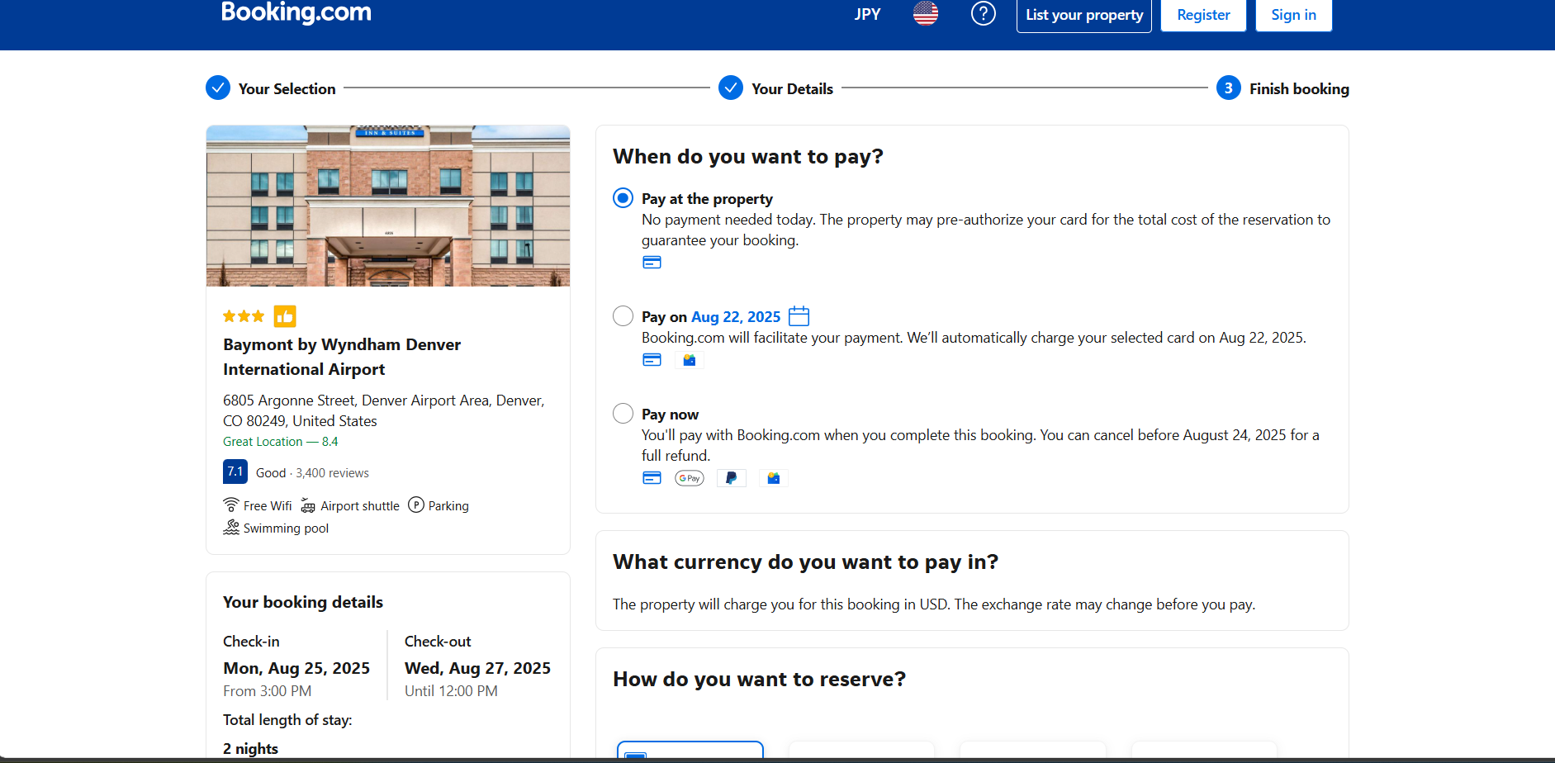
Task: Click the Your Selection checkmark step icon
Action: pyautogui.click(x=218, y=88)
